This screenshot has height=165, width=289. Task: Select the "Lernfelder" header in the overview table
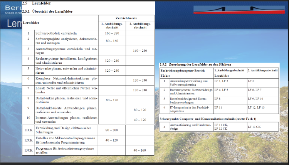31,23
